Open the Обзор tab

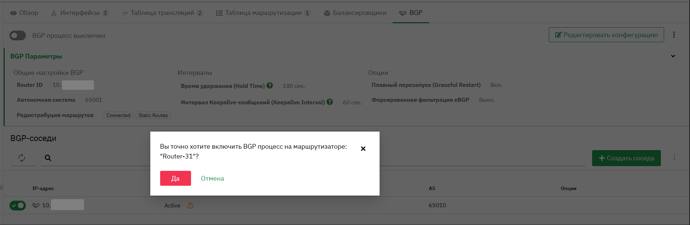point(24,13)
